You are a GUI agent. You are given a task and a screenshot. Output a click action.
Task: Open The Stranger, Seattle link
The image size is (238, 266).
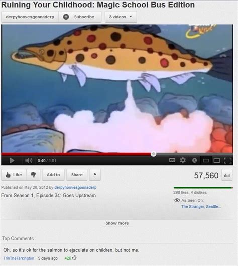(201, 206)
